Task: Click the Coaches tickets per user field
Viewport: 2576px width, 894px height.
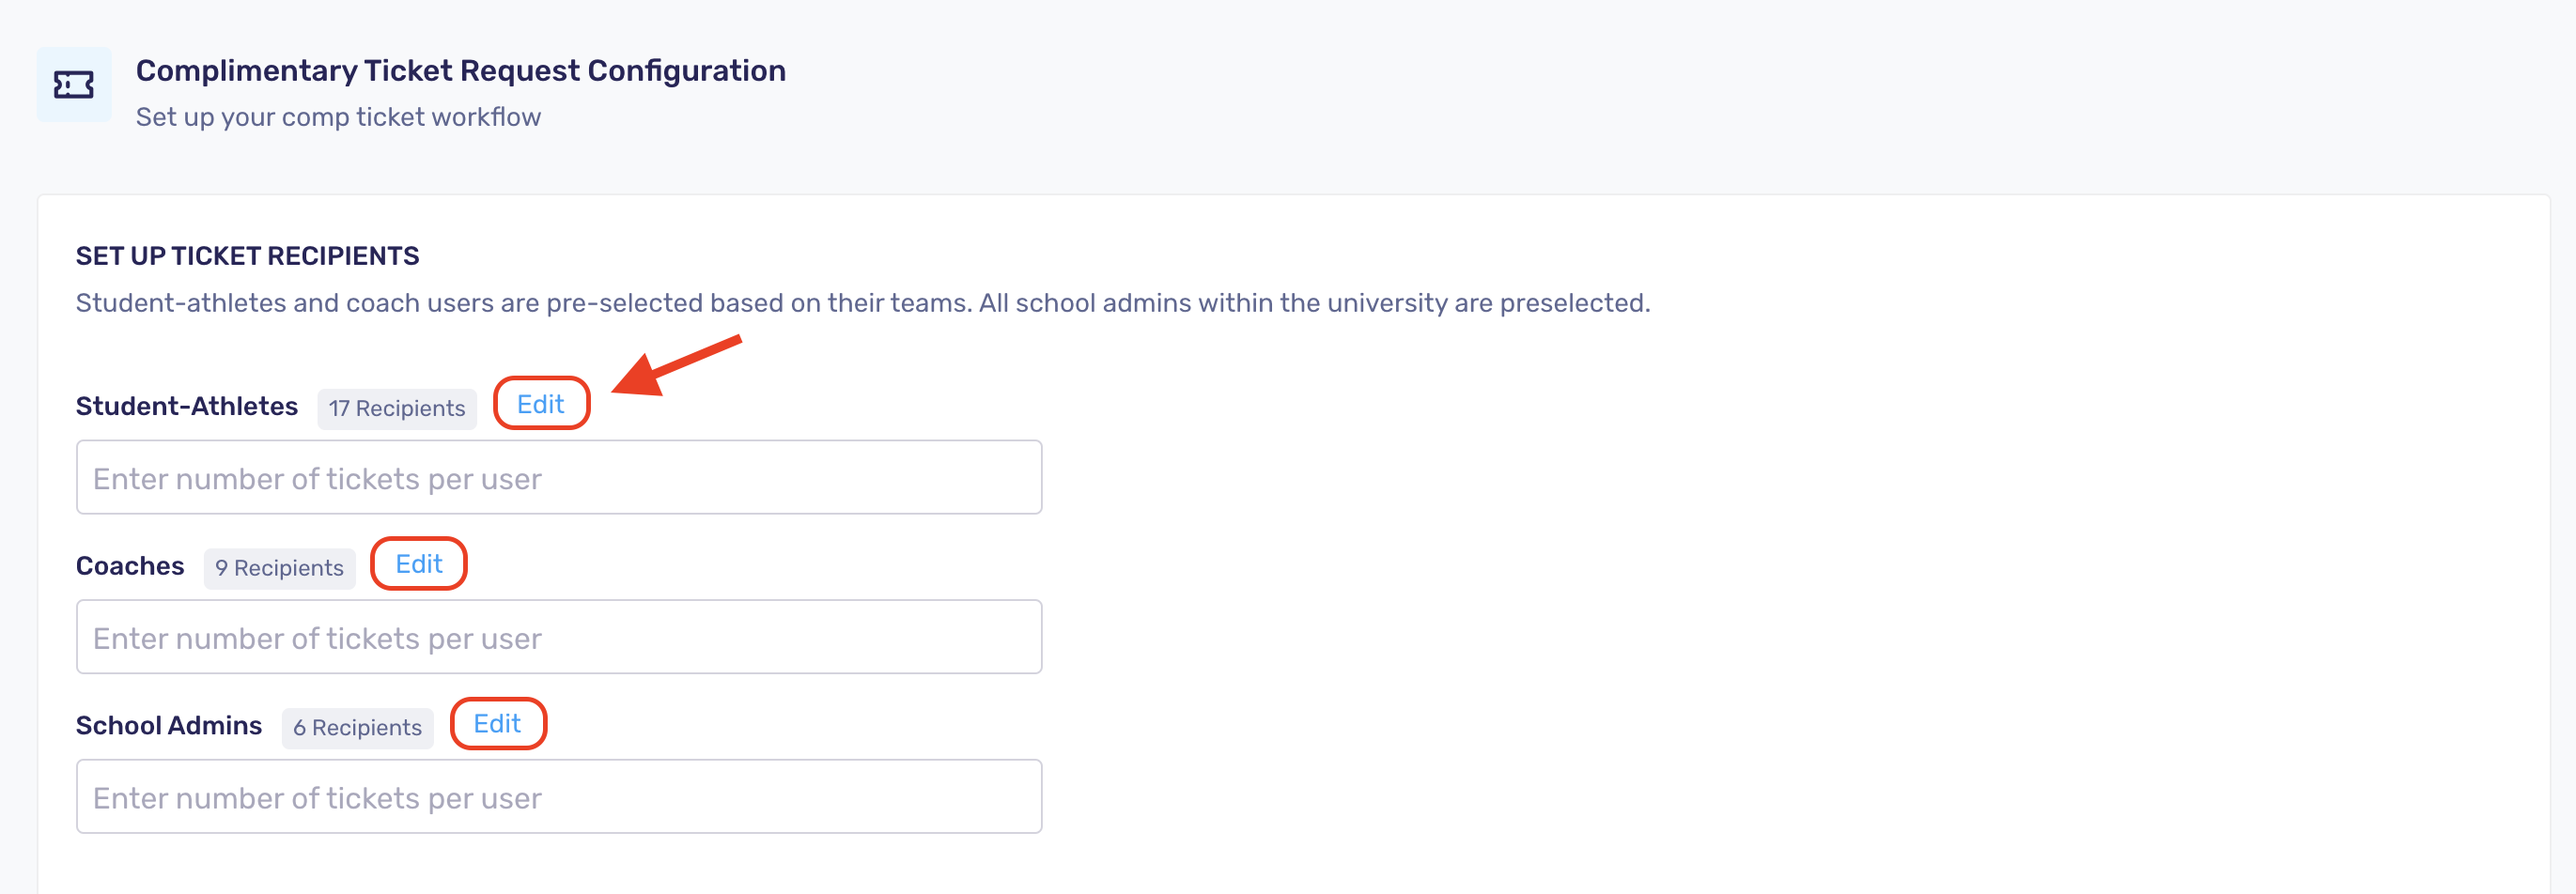Action: pos(559,637)
